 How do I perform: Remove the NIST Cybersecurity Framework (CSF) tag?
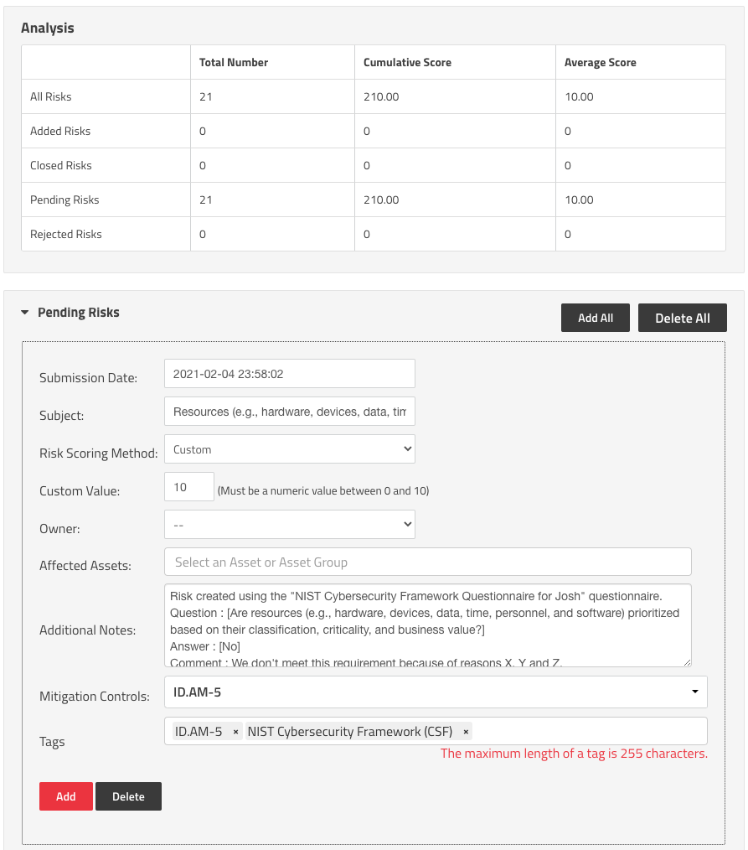tap(465, 731)
